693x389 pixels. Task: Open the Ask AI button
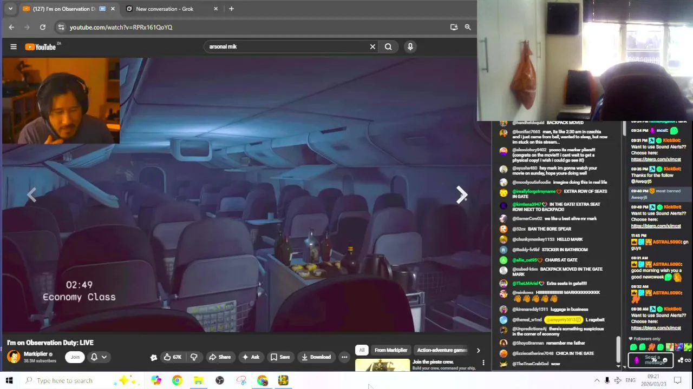pyautogui.click(x=251, y=357)
